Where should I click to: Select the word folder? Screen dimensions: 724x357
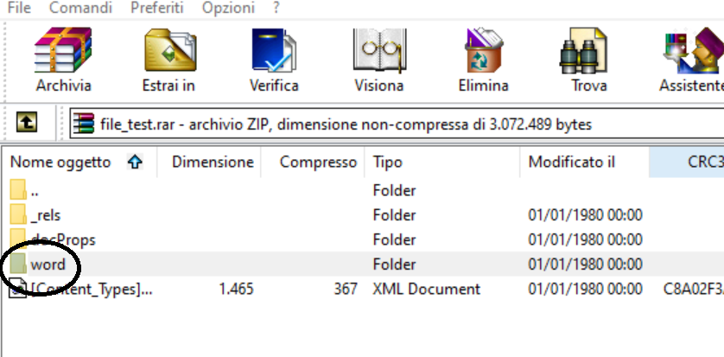point(48,265)
